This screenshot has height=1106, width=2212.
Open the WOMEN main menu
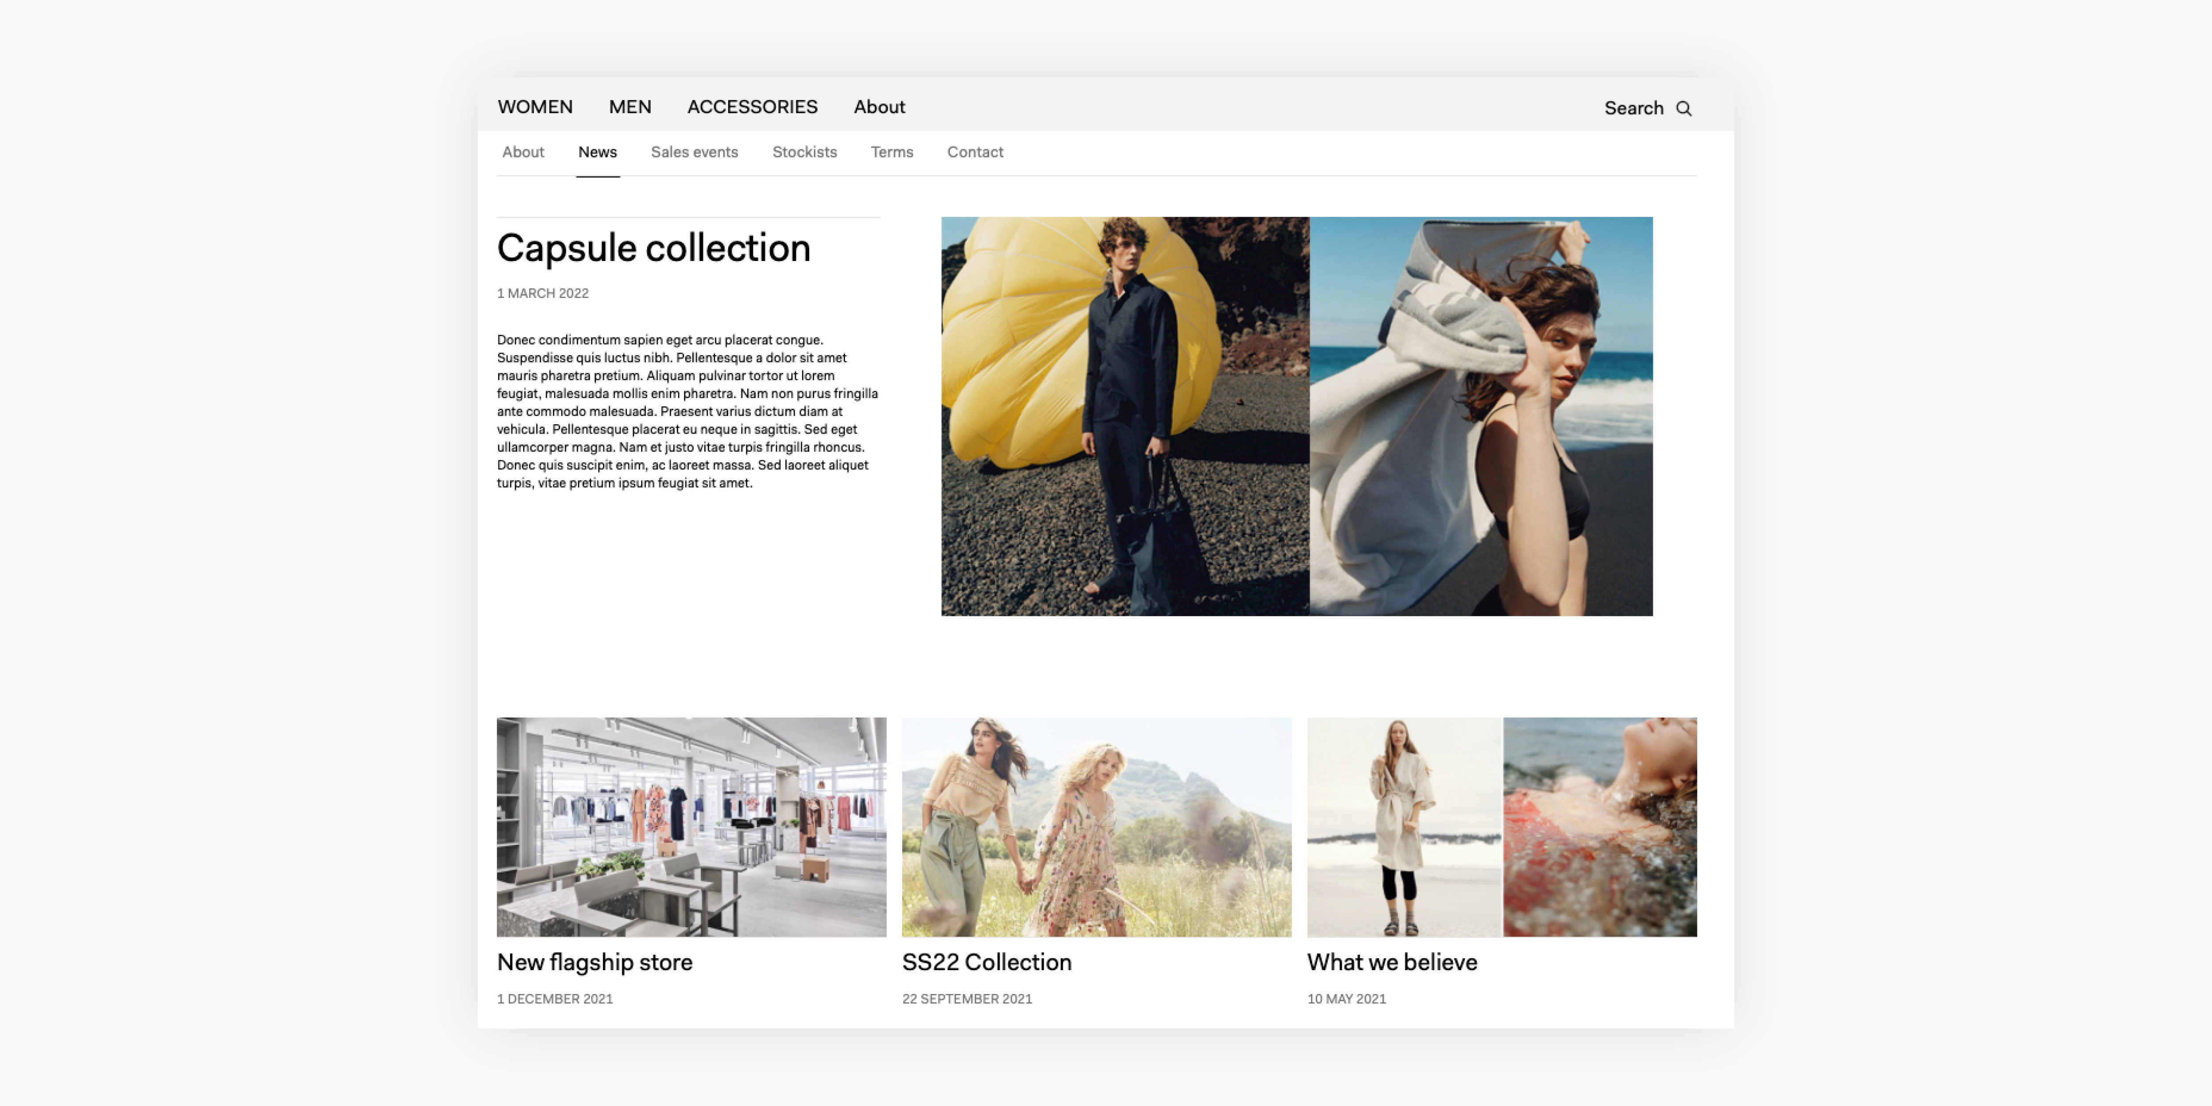(x=535, y=107)
